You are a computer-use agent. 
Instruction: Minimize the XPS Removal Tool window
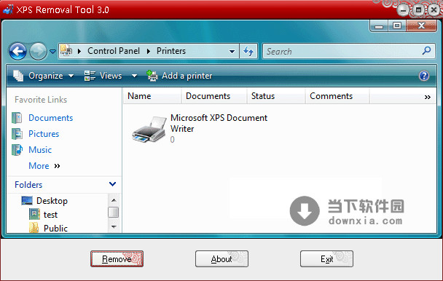click(x=404, y=11)
